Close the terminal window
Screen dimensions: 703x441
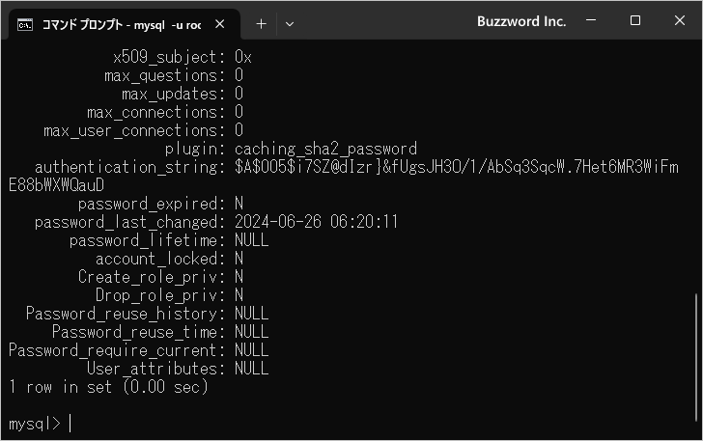point(679,20)
